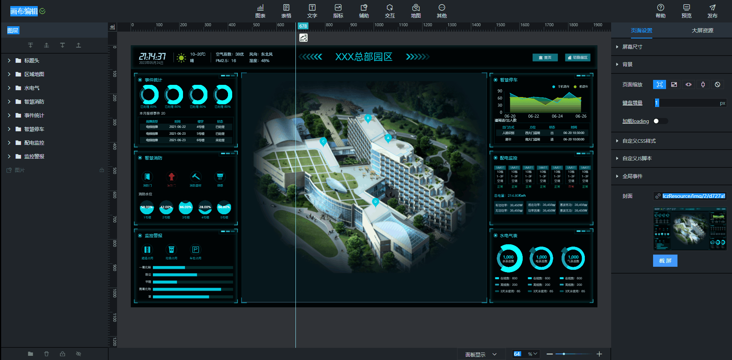Click the 首页 button on canvas header

tap(545, 57)
